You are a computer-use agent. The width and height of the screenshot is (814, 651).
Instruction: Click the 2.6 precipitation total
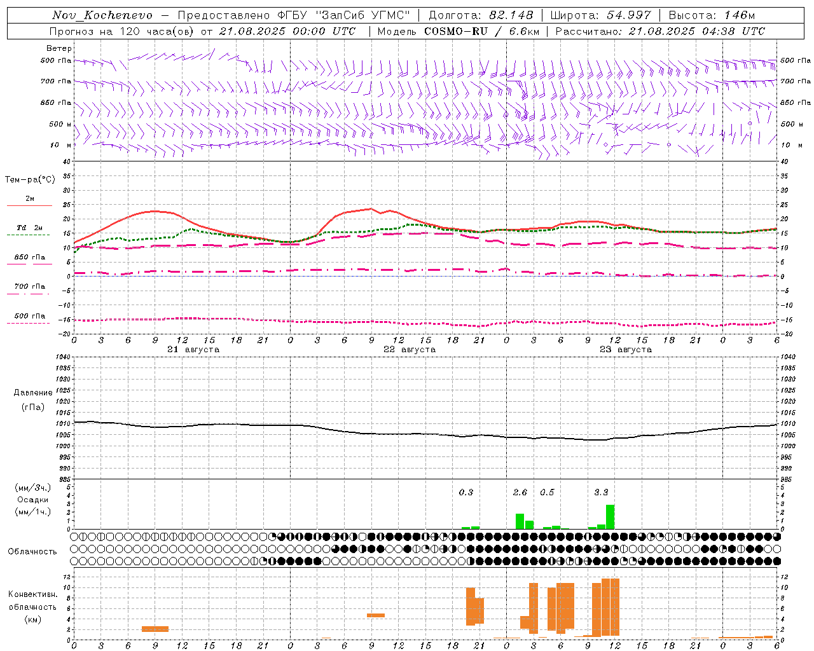(x=520, y=492)
